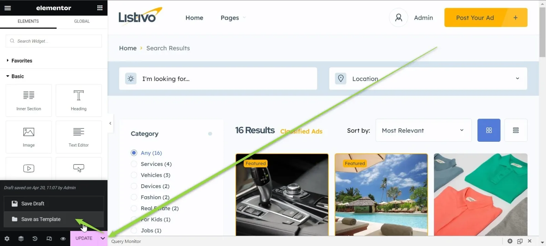
Task: Toggle the save options arrow beside Update
Action: pos(102,239)
